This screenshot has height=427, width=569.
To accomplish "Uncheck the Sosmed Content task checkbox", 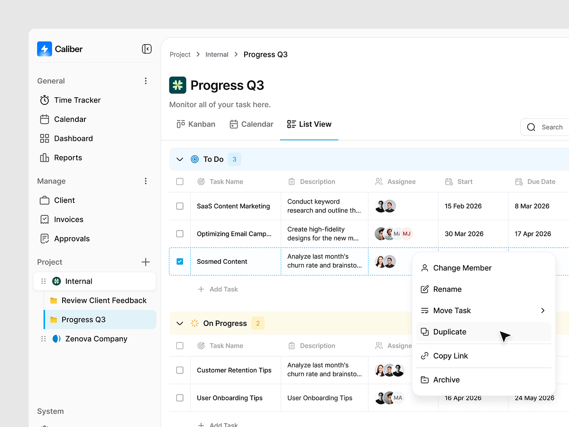I will point(180,261).
